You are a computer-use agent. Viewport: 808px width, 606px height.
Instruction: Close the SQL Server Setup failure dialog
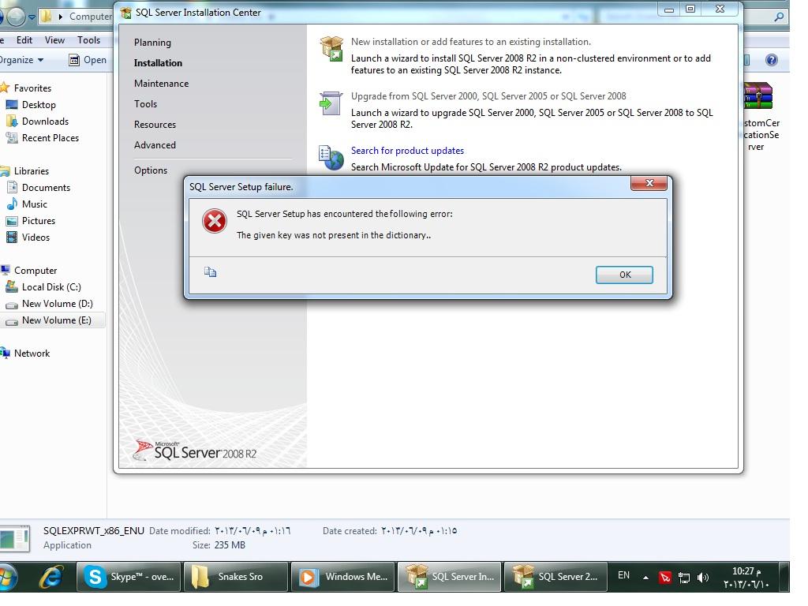coord(649,183)
